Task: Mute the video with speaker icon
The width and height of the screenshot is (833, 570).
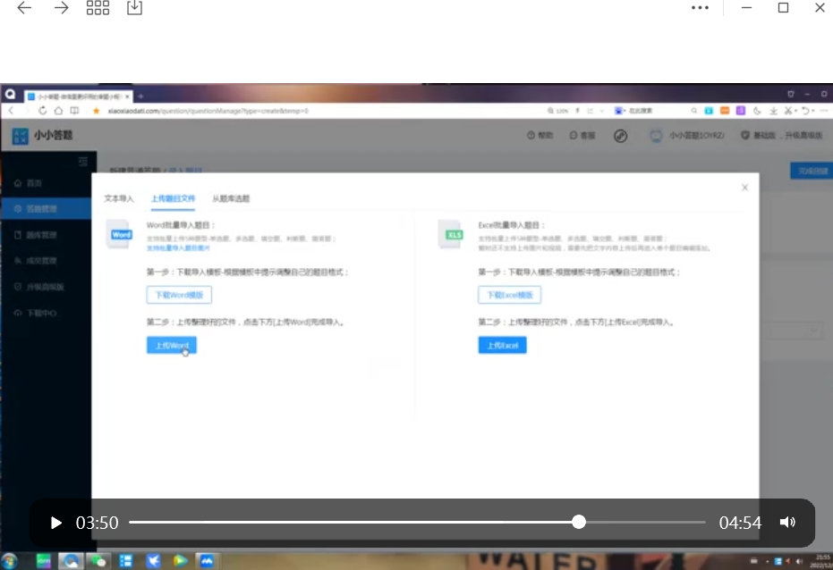Action: 787,523
